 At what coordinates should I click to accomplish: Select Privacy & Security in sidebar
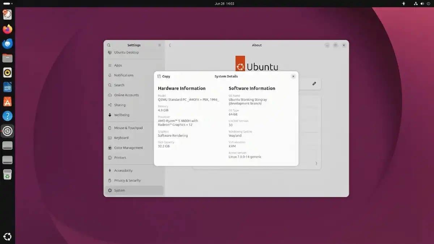tap(134, 180)
